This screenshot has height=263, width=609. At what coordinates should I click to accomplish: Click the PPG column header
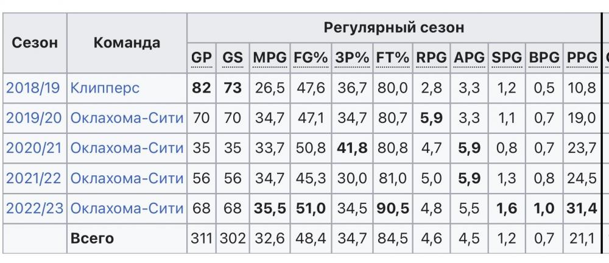pos(582,58)
